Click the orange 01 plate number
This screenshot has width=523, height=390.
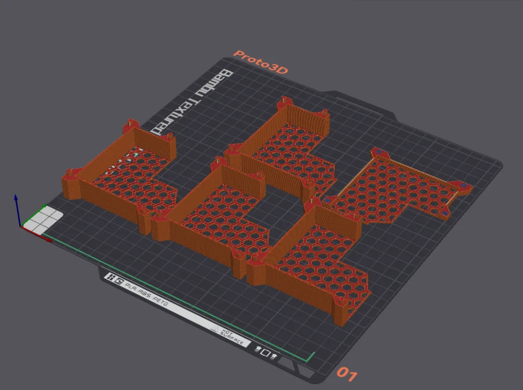coord(346,376)
